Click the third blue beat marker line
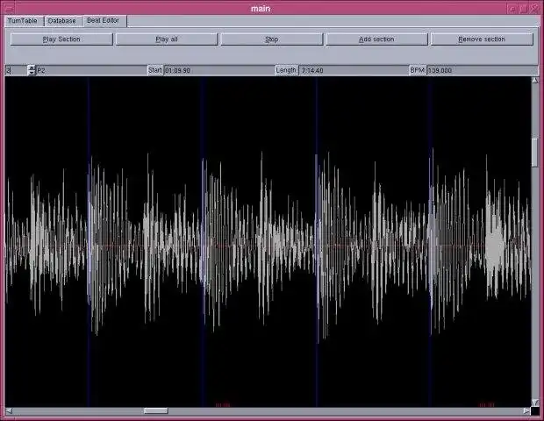 [x=317, y=241]
